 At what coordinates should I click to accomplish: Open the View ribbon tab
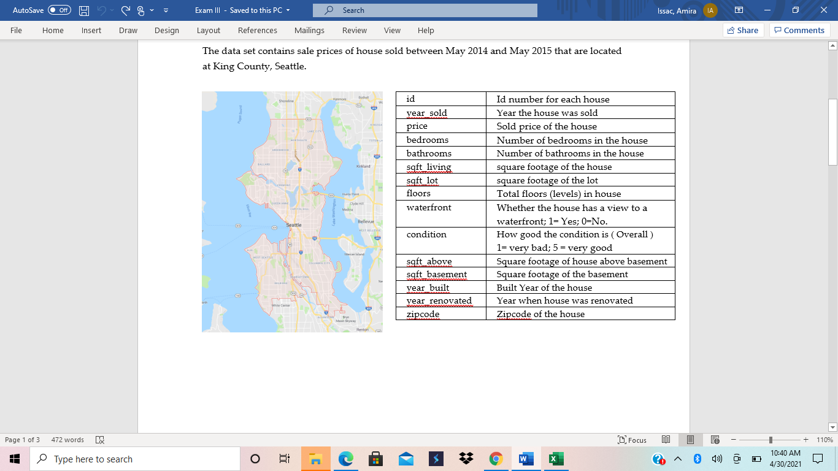[x=392, y=30]
